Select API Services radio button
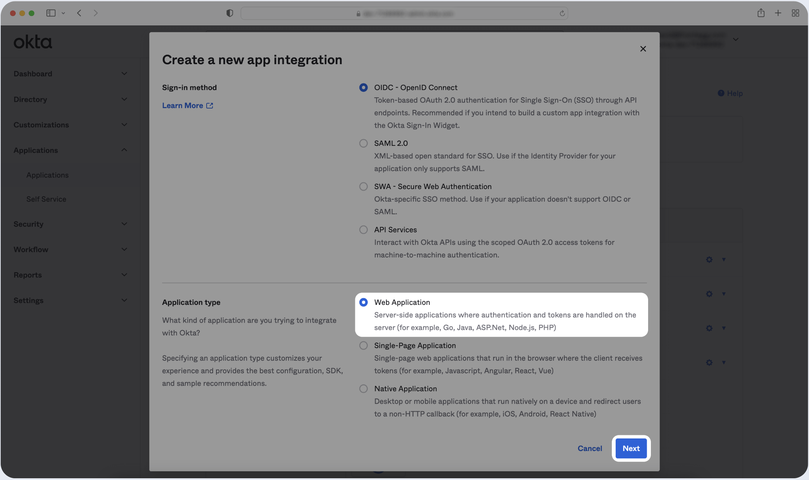This screenshot has height=480, width=809. coord(363,230)
